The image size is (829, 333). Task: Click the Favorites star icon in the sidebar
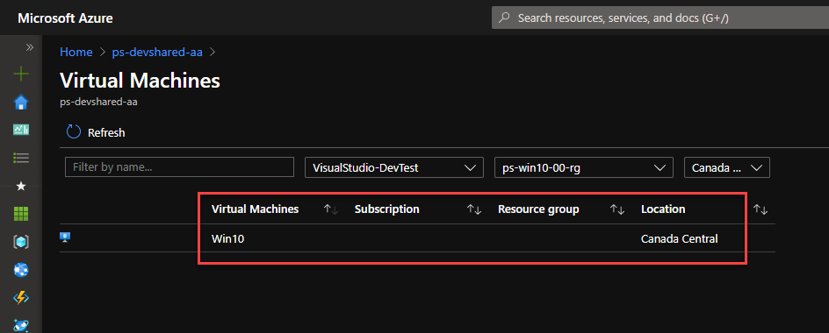21,187
